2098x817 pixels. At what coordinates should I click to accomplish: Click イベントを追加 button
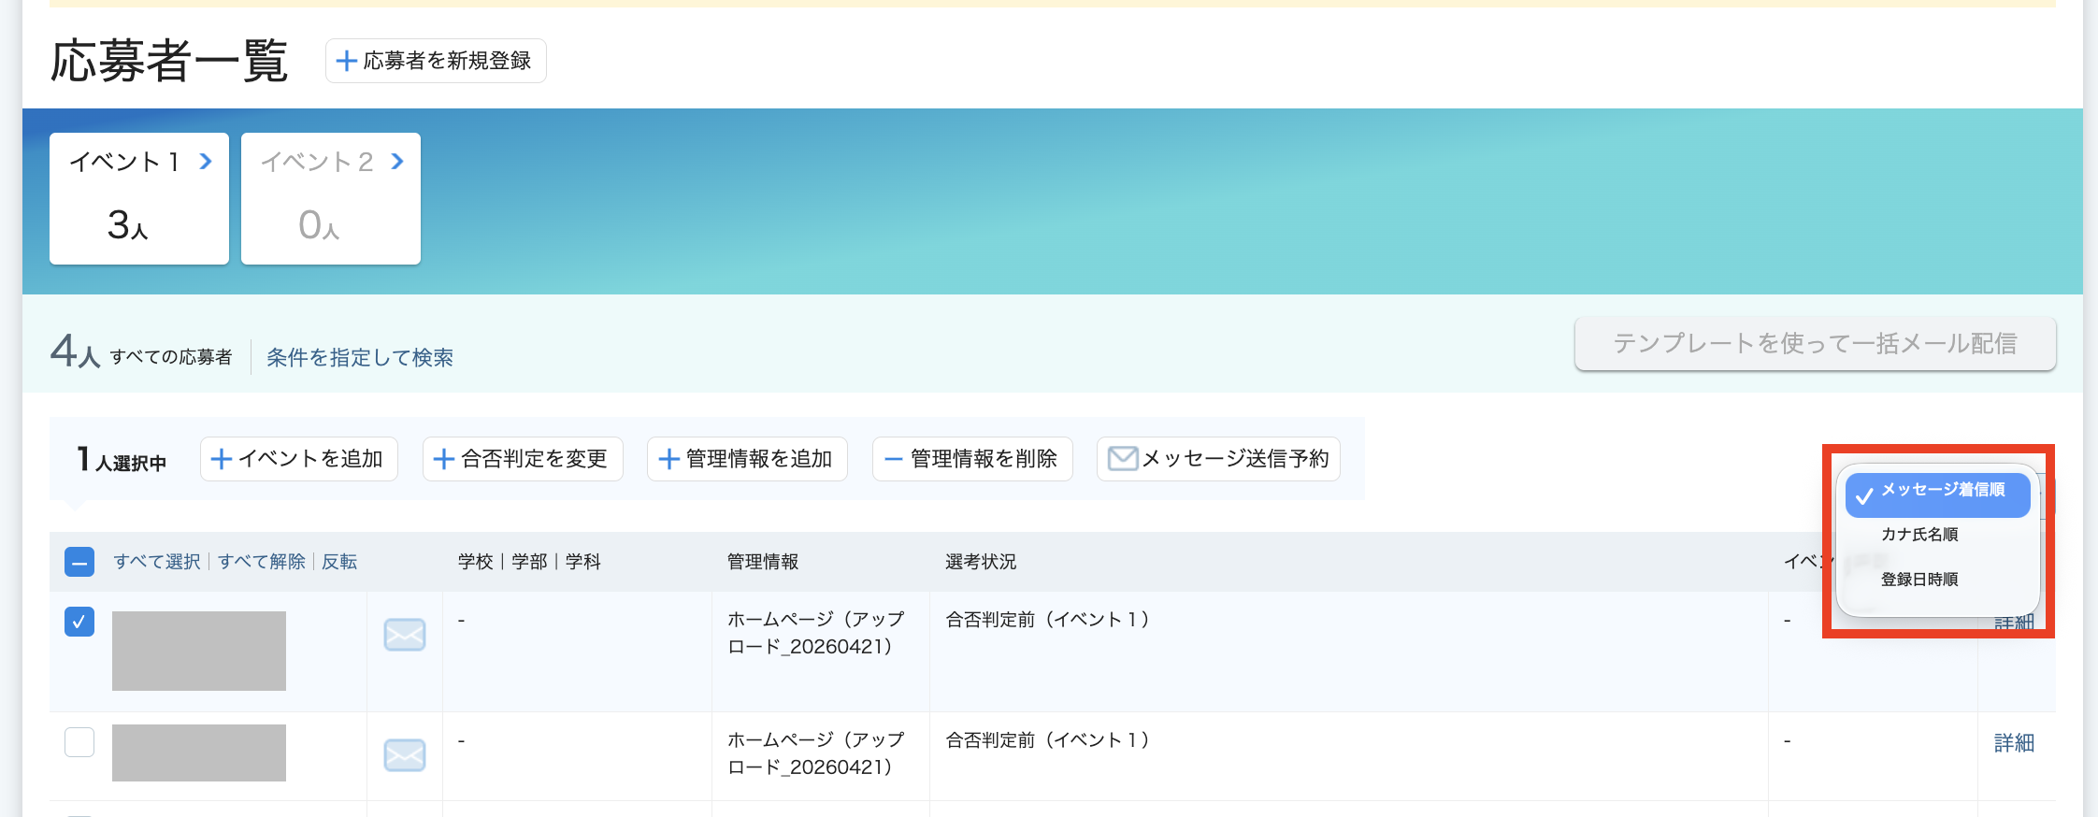(299, 459)
